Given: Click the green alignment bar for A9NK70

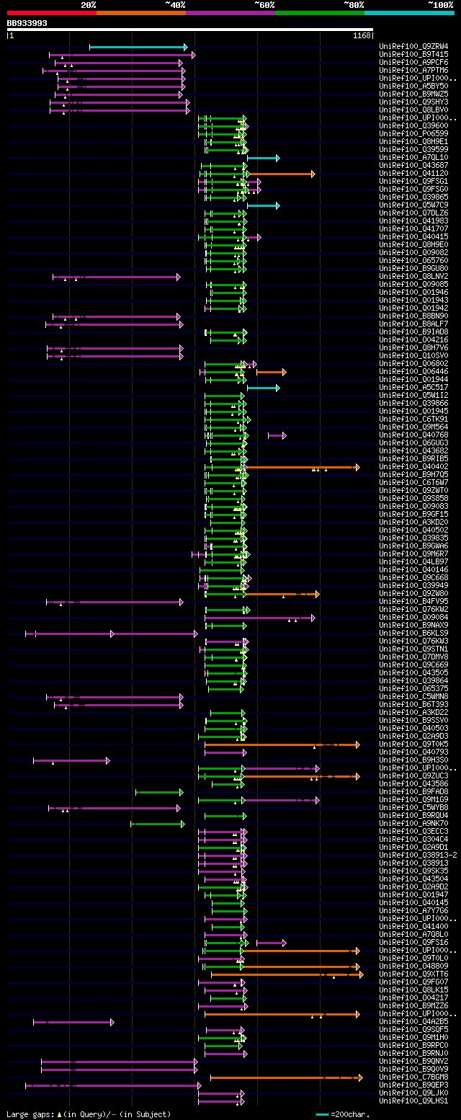Looking at the screenshot, I should tap(157, 824).
